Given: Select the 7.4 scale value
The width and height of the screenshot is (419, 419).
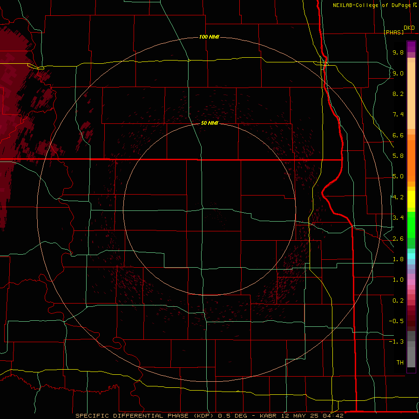Looking at the screenshot, I should pos(398,115).
